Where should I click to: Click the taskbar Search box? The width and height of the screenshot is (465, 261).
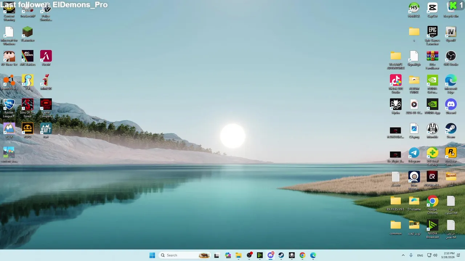point(185,255)
